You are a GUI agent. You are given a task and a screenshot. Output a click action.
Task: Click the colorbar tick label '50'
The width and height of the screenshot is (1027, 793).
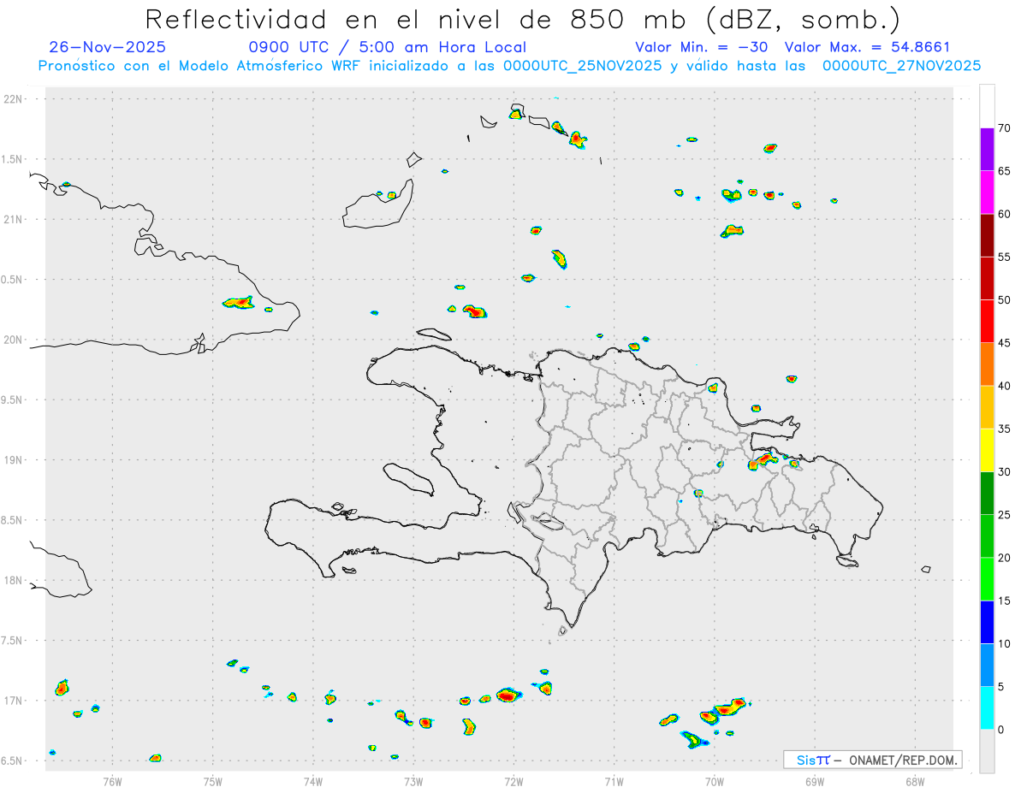[1004, 300]
